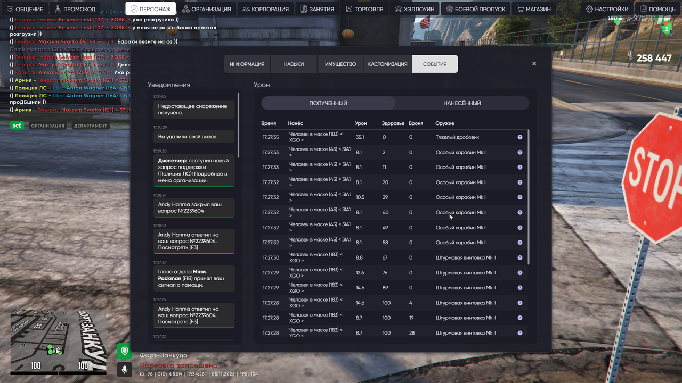The image size is (682, 383).
Task: Click the microphone voice icon
Action: point(124,369)
